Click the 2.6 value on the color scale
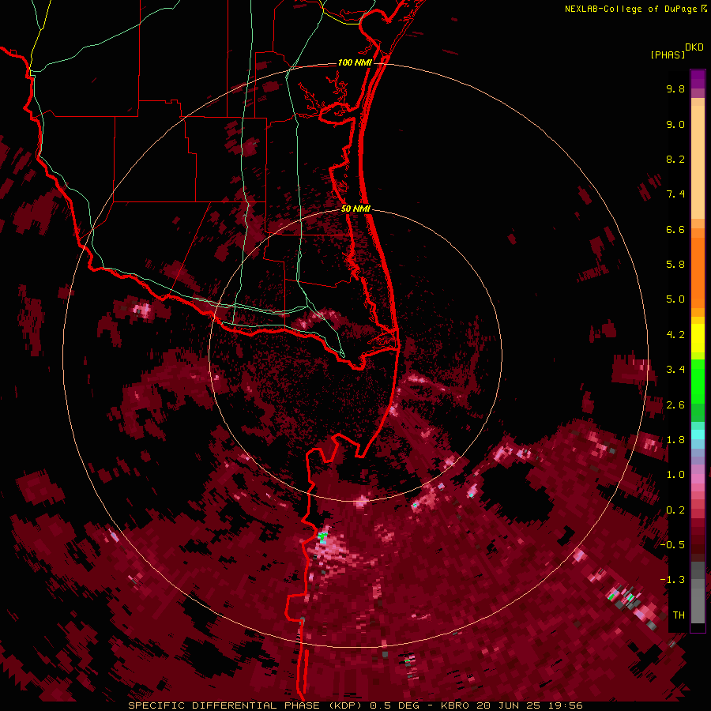Screen dimensions: 711x711 point(675,405)
